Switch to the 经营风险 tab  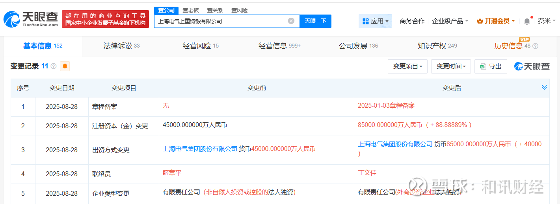pyautogui.click(x=200, y=46)
